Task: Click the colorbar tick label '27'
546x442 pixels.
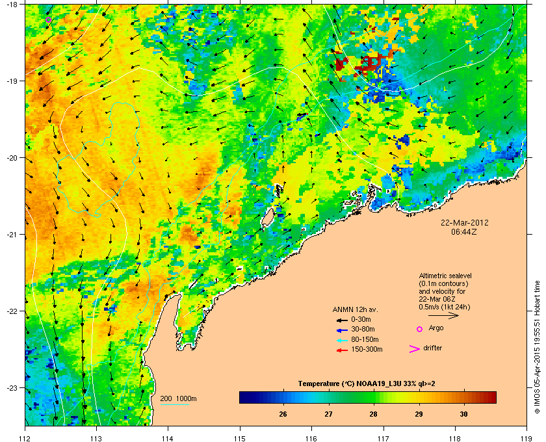Action: pyautogui.click(x=328, y=414)
